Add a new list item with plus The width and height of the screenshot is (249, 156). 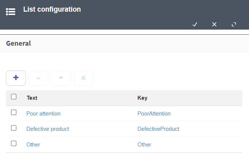pyautogui.click(x=16, y=78)
